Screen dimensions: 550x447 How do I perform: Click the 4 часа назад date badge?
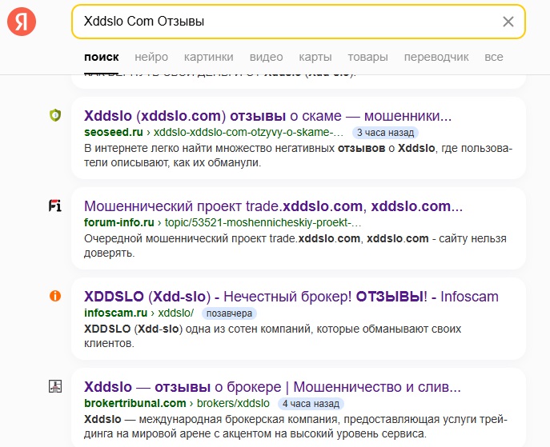pos(311,404)
